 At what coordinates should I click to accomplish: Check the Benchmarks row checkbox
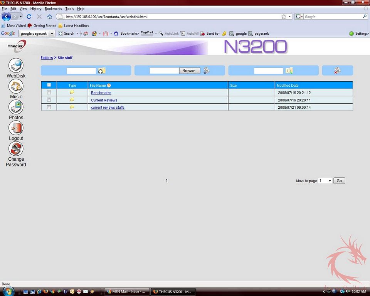49,92
